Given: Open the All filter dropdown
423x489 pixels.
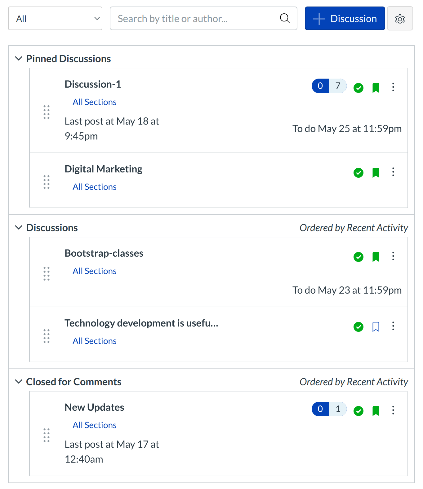Looking at the screenshot, I should coord(55,19).
